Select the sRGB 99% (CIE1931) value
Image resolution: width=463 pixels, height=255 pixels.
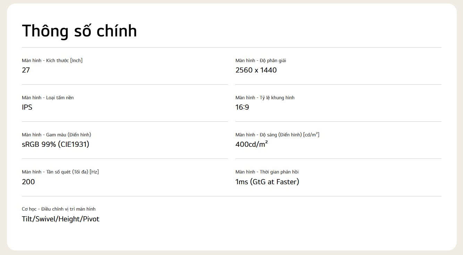point(56,144)
